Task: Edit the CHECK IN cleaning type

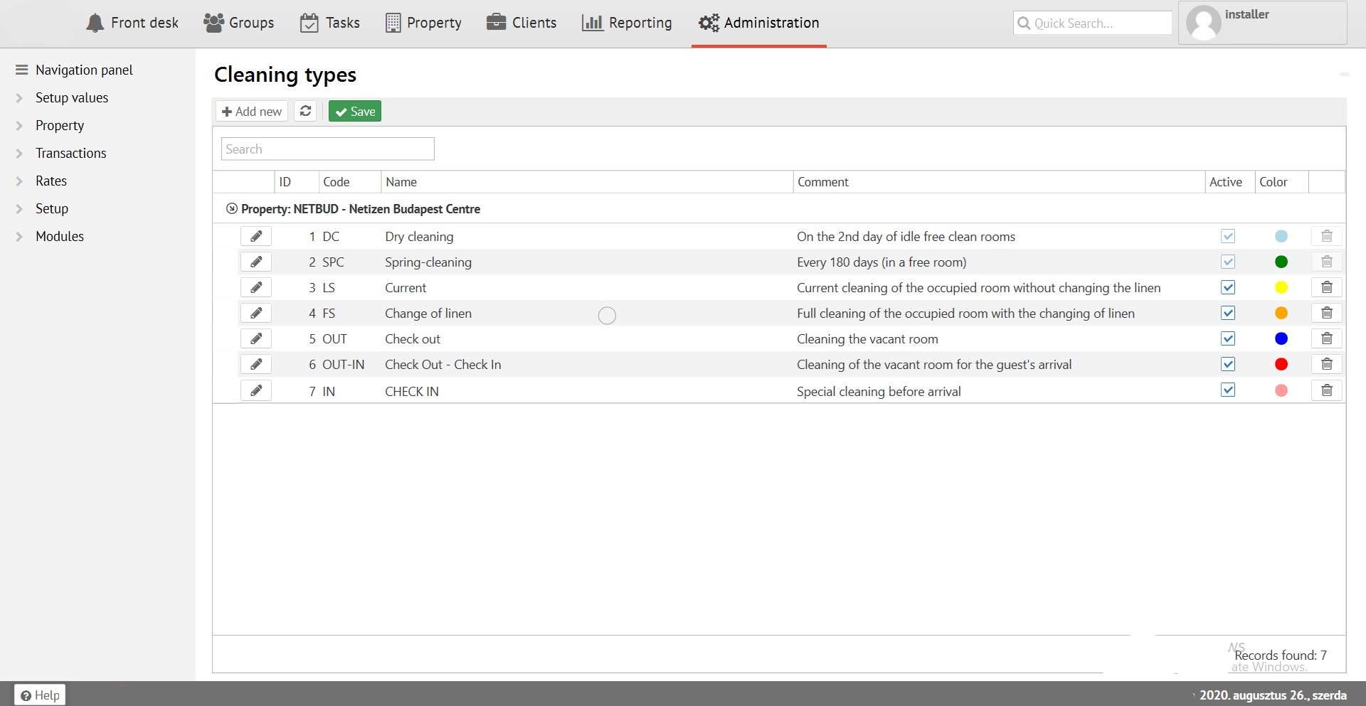Action: pyautogui.click(x=256, y=390)
